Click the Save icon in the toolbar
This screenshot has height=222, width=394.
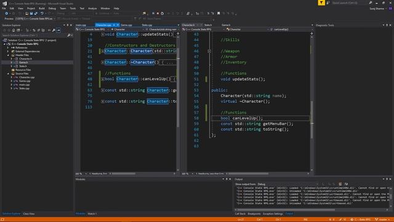coord(31,14)
